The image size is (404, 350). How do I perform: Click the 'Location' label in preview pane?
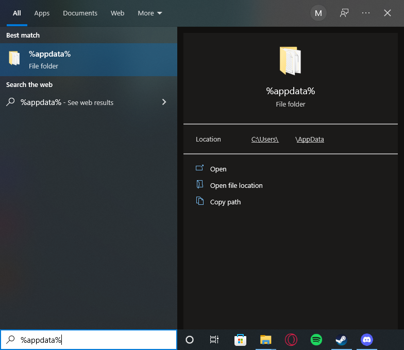pyautogui.click(x=208, y=139)
